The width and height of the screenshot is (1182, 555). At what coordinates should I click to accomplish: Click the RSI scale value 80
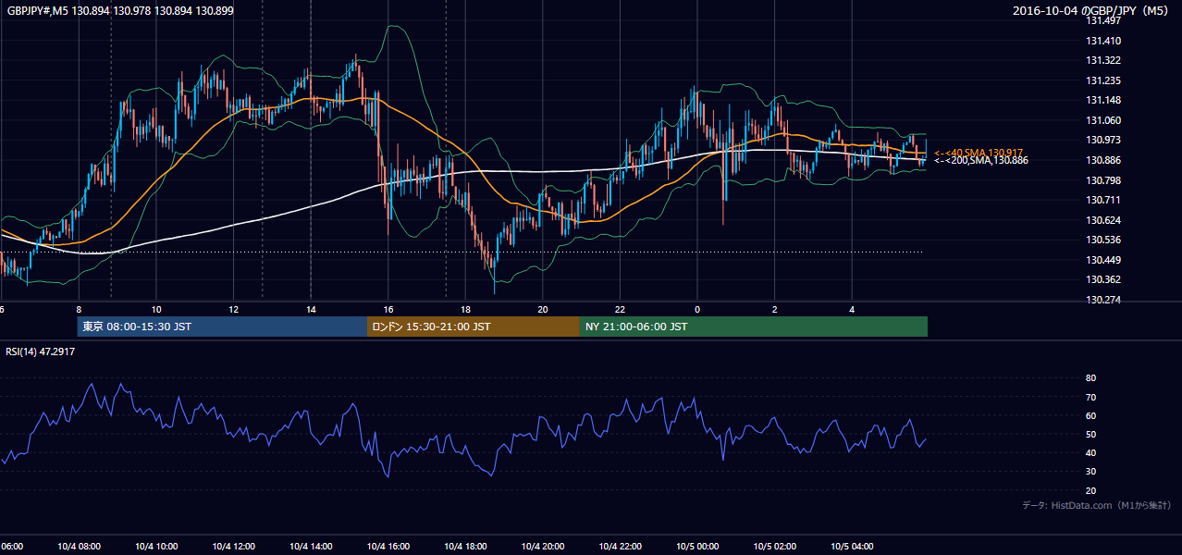tap(1091, 378)
